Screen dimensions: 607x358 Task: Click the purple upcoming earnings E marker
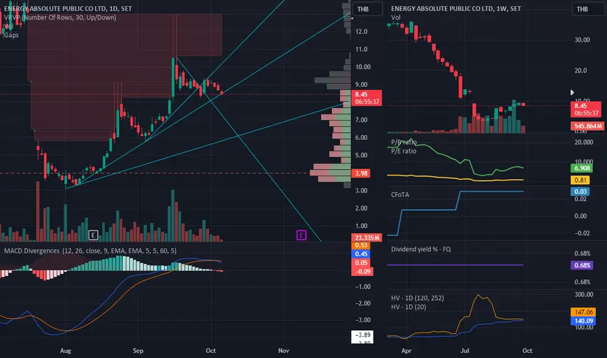[x=301, y=235]
